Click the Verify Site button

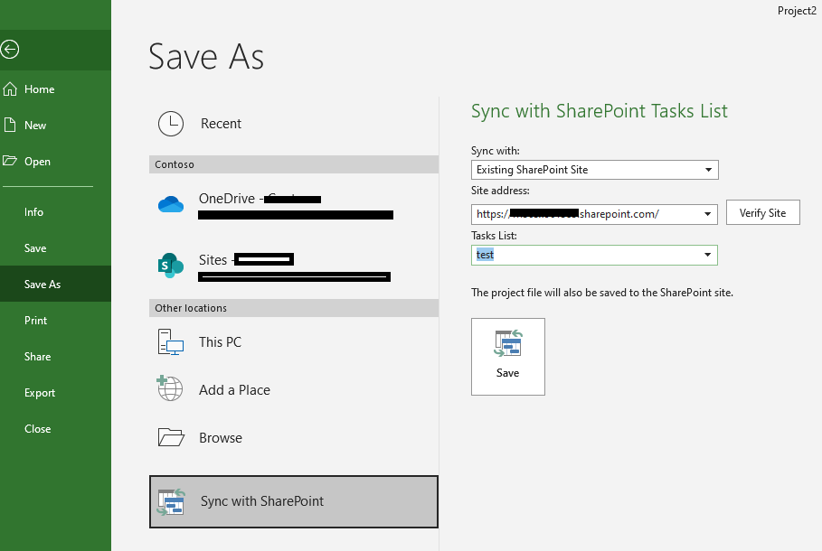point(762,212)
